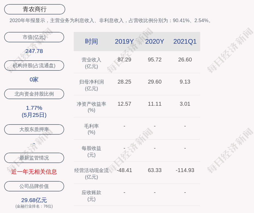Click the (5月25日) date text
Screen dimensions: 254x213
[x=34, y=115]
